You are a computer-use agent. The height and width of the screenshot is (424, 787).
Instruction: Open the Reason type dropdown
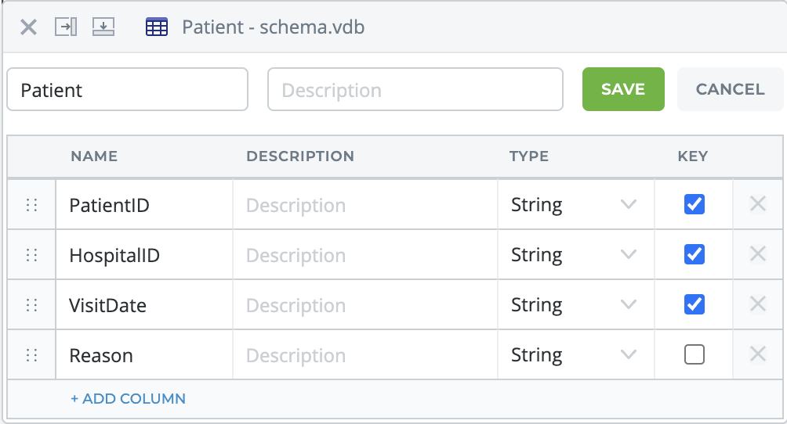575,355
